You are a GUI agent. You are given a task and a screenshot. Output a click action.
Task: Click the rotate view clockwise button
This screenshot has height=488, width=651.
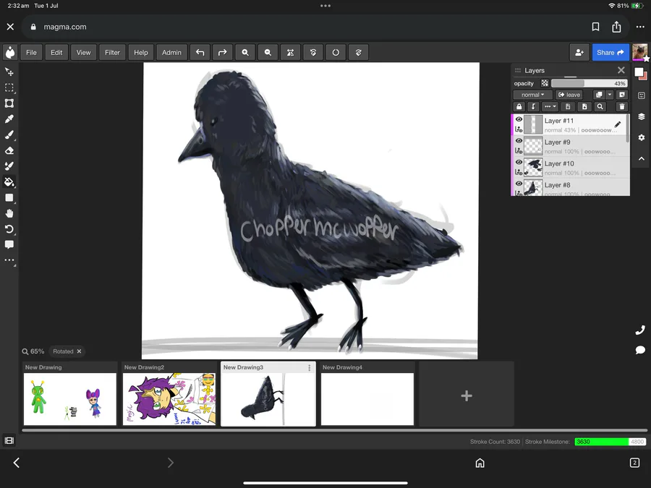pos(358,52)
